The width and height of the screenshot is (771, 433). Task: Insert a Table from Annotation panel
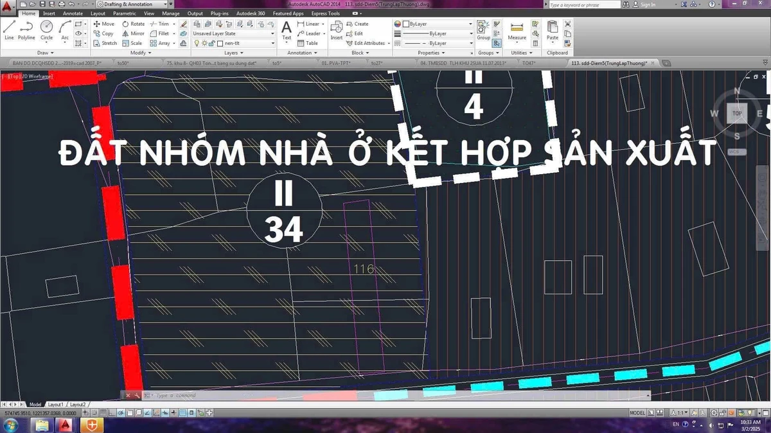(307, 43)
